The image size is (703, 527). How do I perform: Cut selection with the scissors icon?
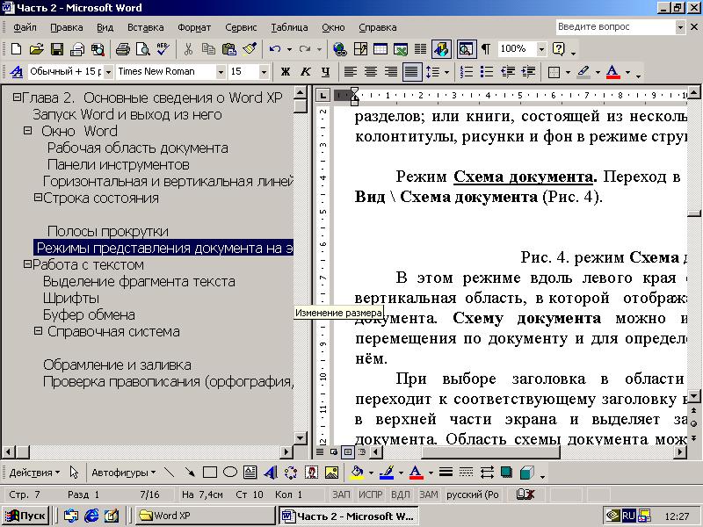tap(188, 49)
